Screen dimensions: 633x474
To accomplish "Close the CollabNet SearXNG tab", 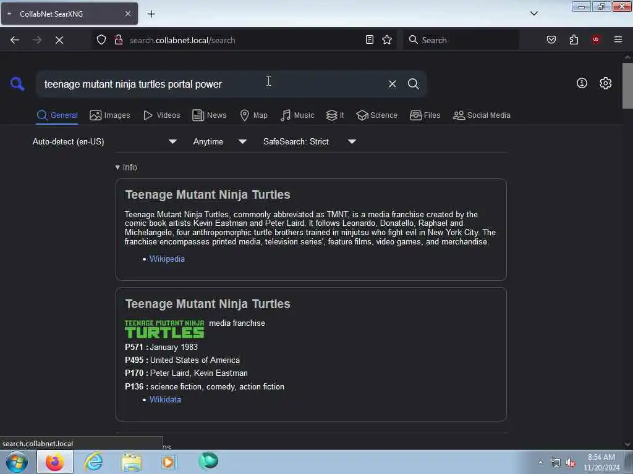I will click(127, 14).
